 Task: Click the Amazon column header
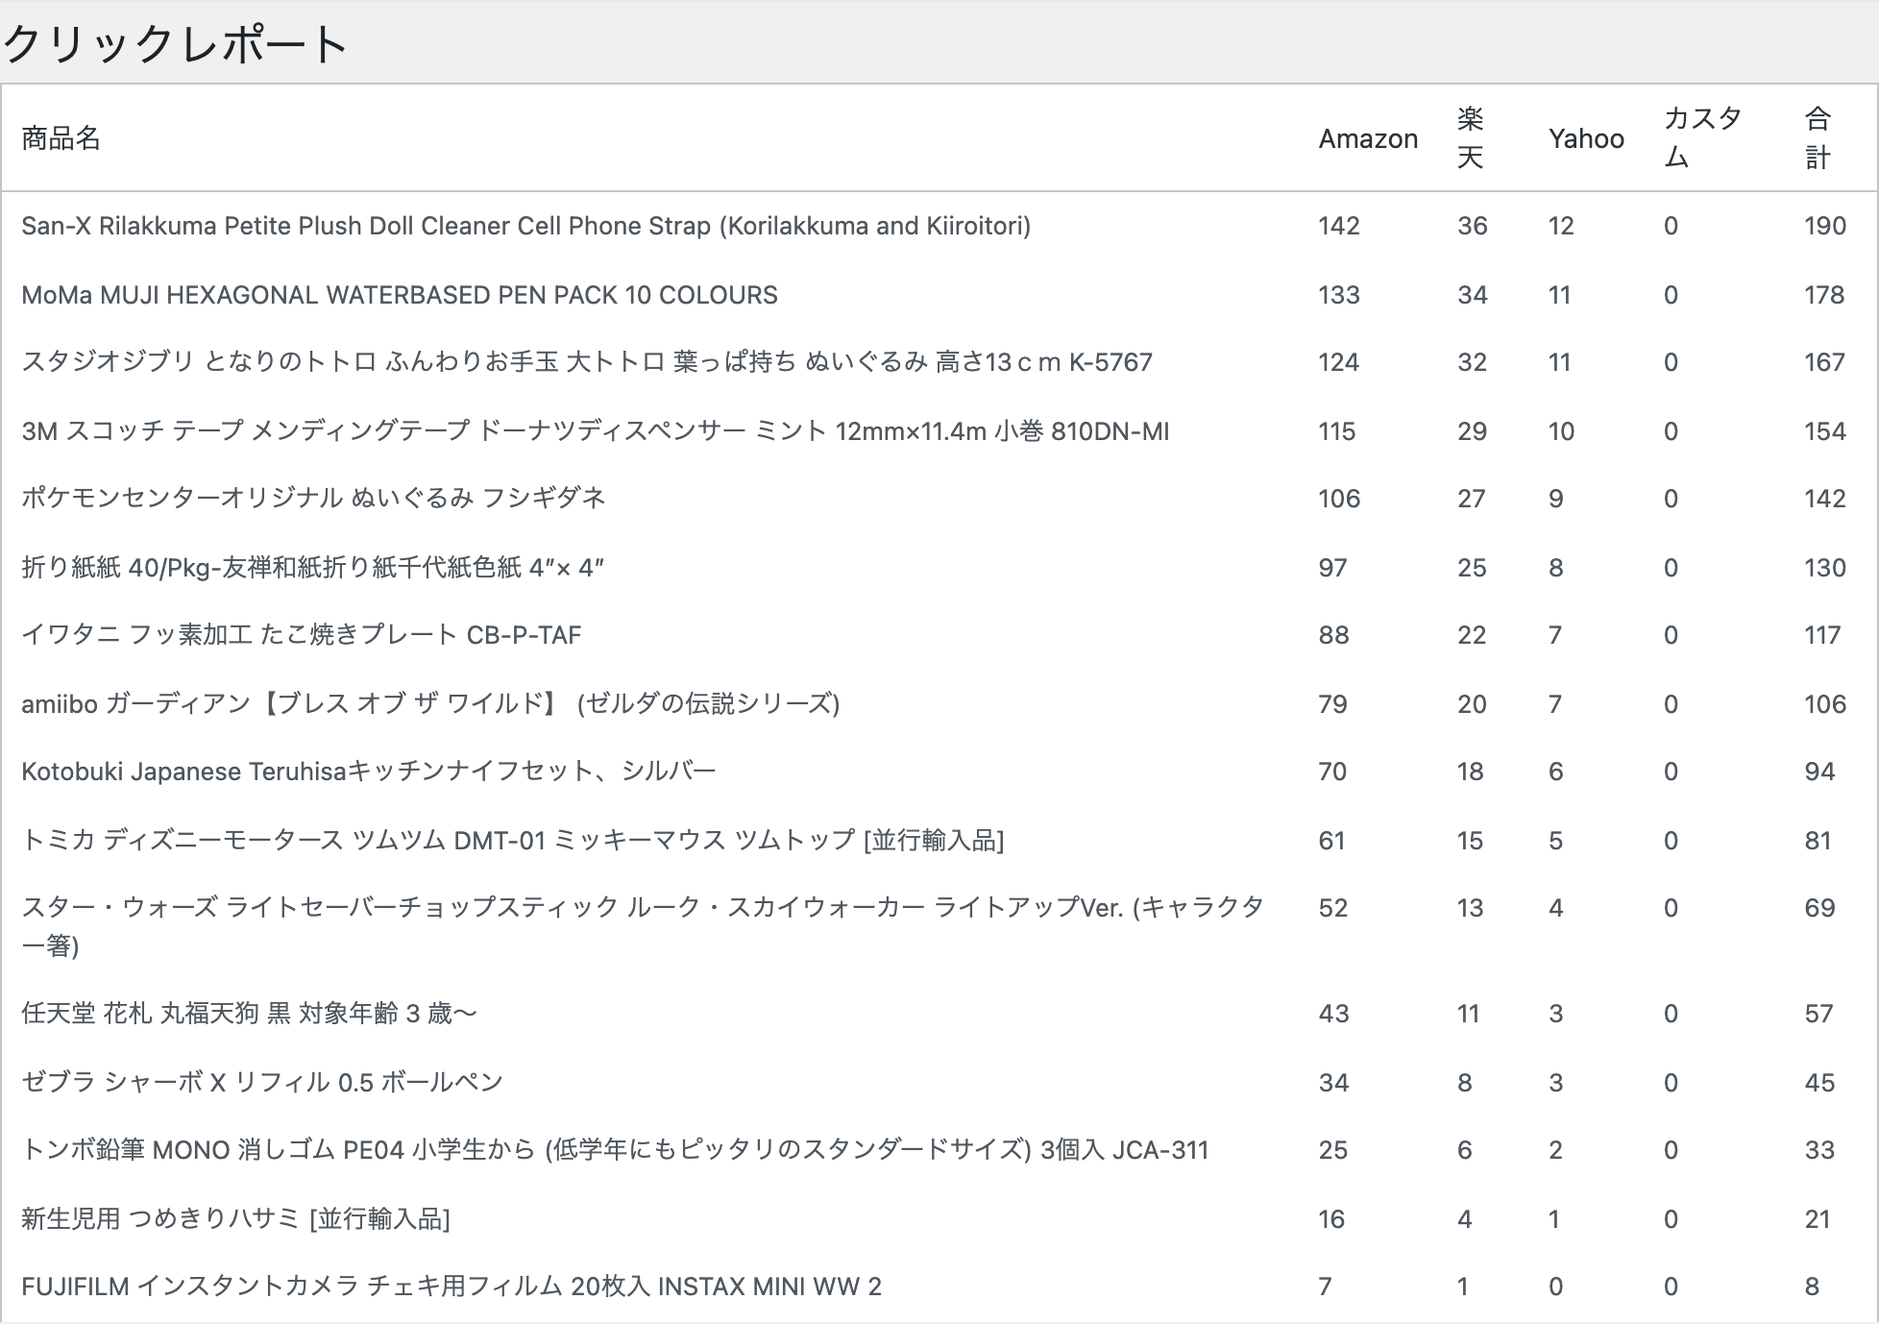[1368, 139]
